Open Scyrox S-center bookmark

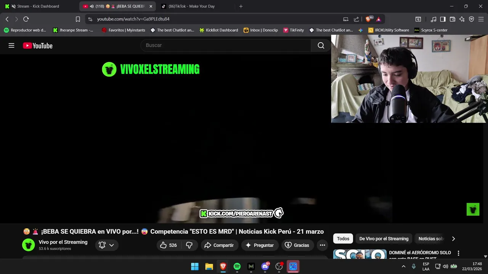pos(431,30)
